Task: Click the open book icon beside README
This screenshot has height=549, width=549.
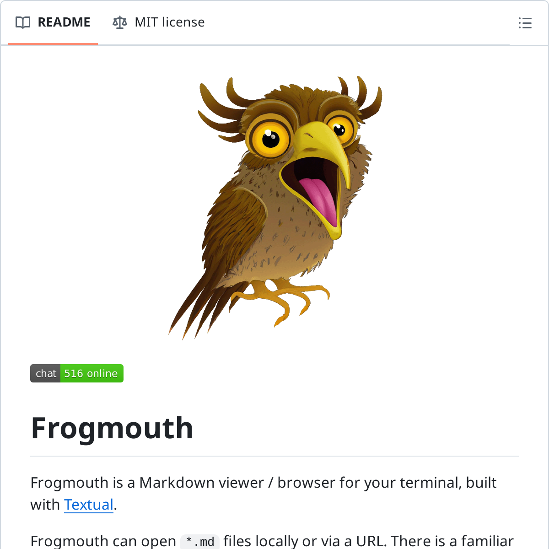Action: 23,22
